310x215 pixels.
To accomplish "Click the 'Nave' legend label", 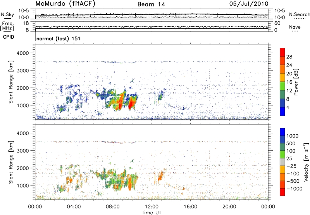I will point(294,27).
